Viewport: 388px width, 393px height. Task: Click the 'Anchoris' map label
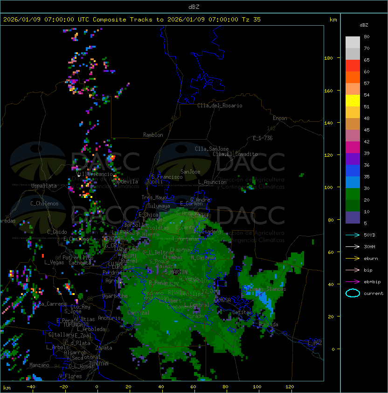tap(109, 318)
